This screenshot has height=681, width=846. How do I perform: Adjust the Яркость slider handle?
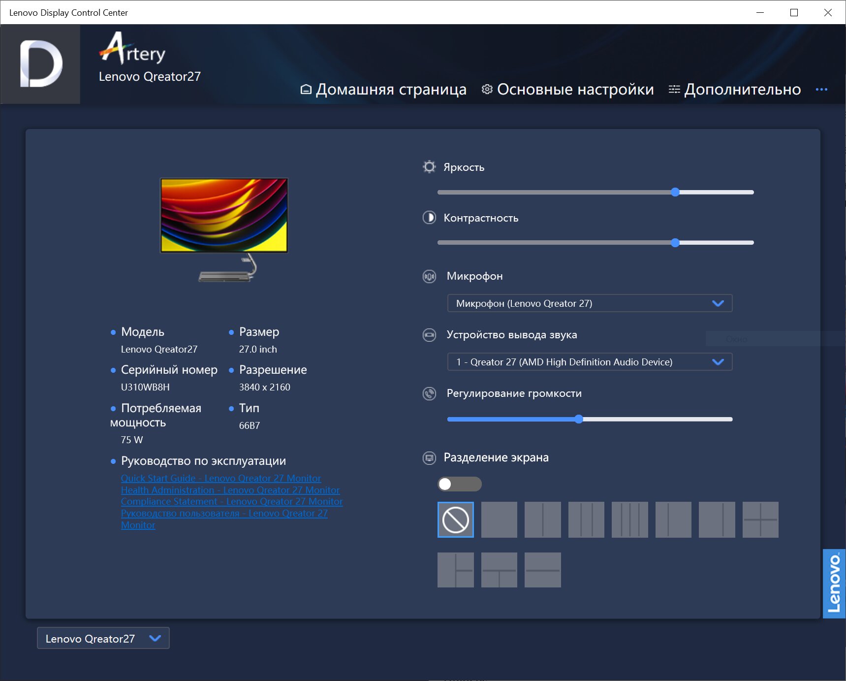click(675, 192)
